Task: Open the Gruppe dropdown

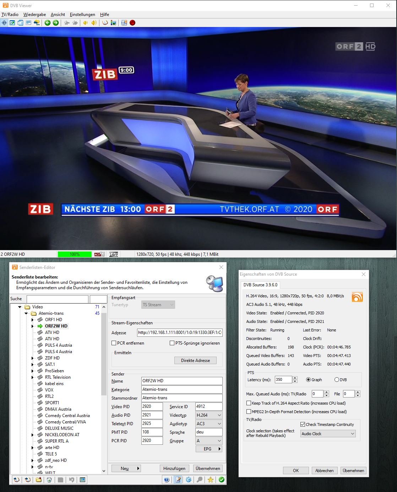Action: click(209, 441)
